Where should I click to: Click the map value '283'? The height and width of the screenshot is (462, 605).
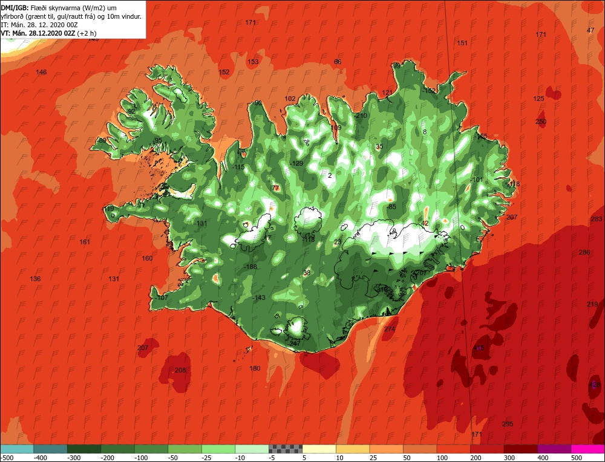[x=597, y=219]
